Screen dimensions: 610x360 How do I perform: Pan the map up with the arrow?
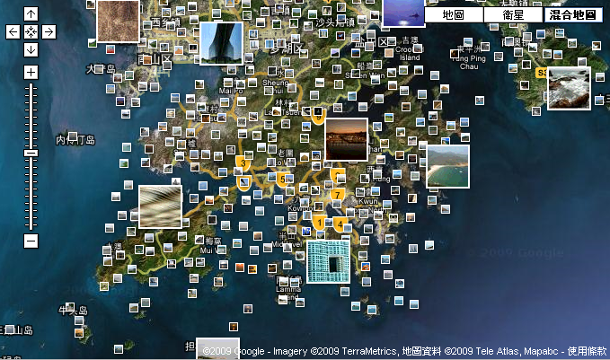[x=31, y=14]
